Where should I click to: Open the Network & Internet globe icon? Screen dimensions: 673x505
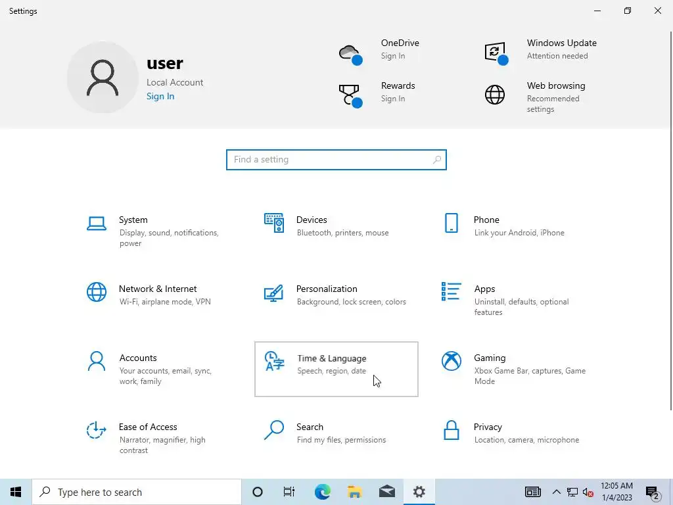pyautogui.click(x=97, y=292)
